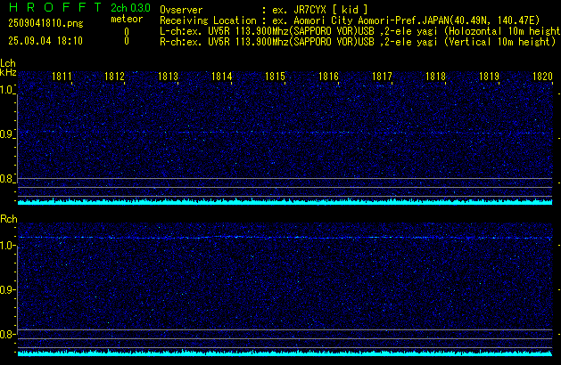Click the meteor count 0 next to R-ch line
This screenshot has width=561, height=365.
tap(127, 41)
